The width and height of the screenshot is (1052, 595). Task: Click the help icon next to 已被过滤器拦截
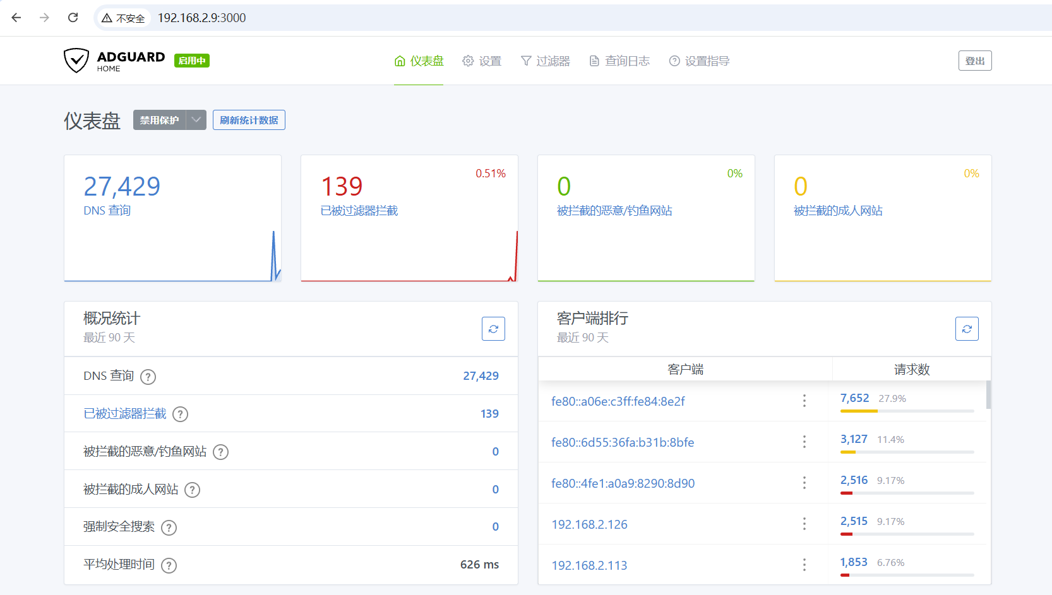(x=180, y=414)
